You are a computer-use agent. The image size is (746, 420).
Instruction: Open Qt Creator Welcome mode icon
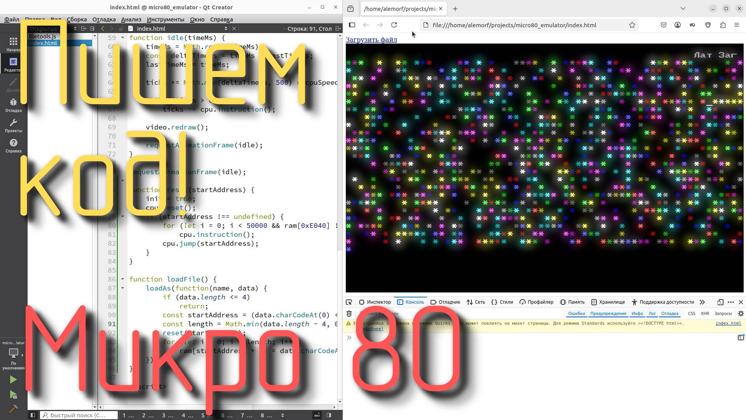(x=13, y=42)
